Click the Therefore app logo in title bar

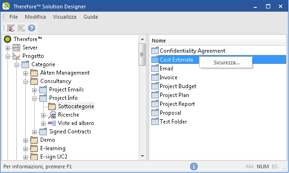pos(6,6)
